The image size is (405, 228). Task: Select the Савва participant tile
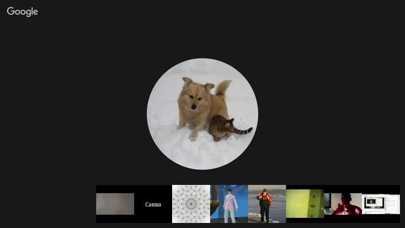(x=153, y=204)
